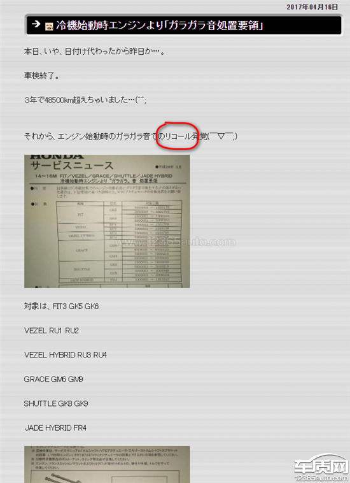Click the 12365auto.com watermark under the logo
This screenshot has height=483, width=350.
321,478
